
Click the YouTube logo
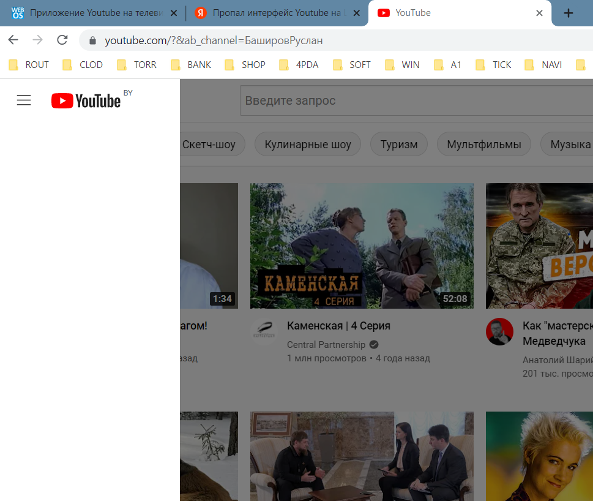86,100
